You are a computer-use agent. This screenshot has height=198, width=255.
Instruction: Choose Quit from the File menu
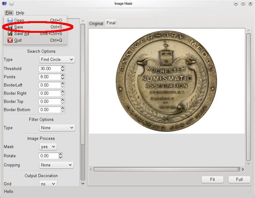coord(35,40)
